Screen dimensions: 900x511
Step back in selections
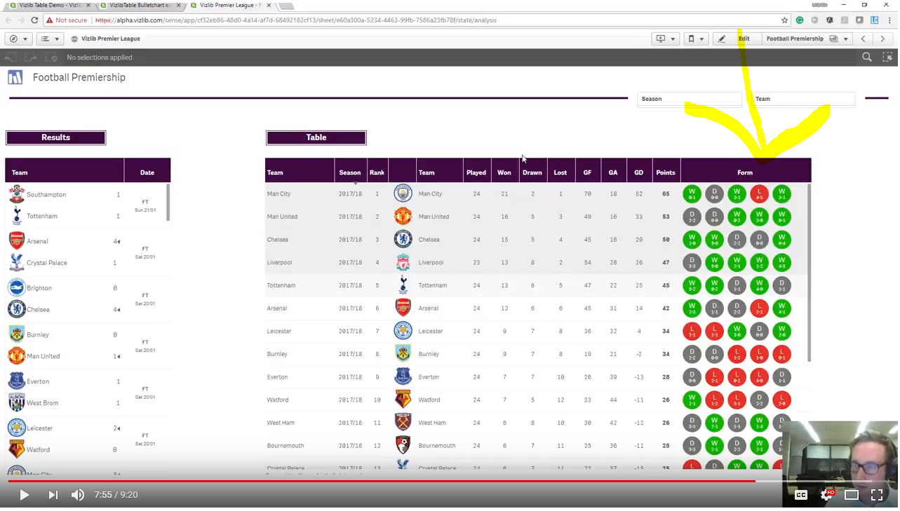(x=11, y=57)
